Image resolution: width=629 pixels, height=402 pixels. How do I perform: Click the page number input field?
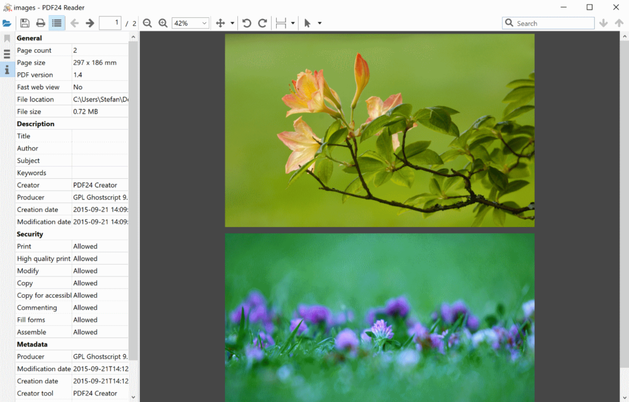[110, 23]
